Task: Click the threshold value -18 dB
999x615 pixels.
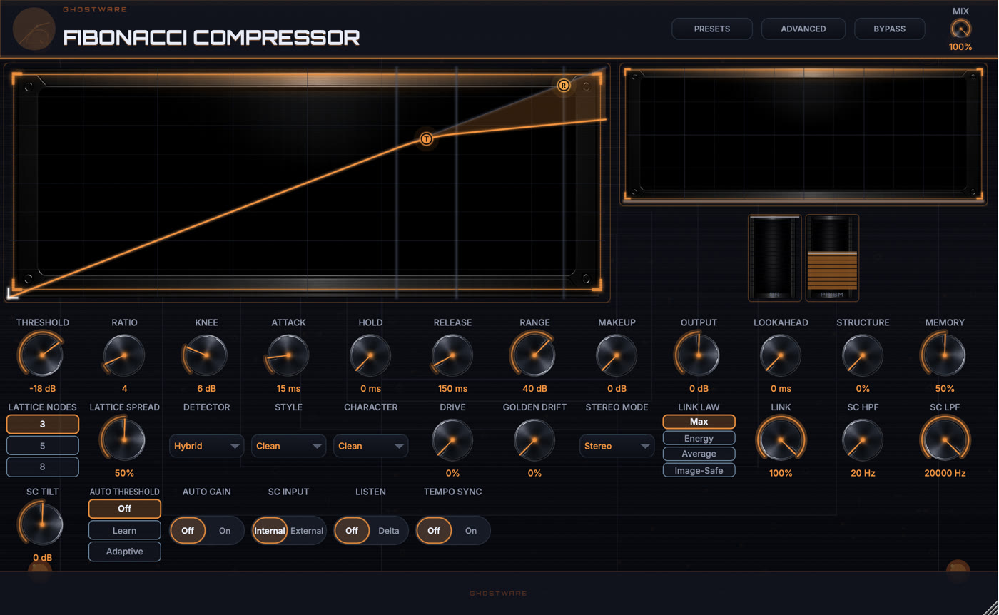Action: point(42,389)
